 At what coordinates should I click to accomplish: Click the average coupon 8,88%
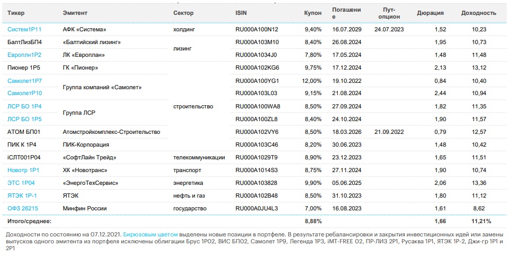click(313, 221)
